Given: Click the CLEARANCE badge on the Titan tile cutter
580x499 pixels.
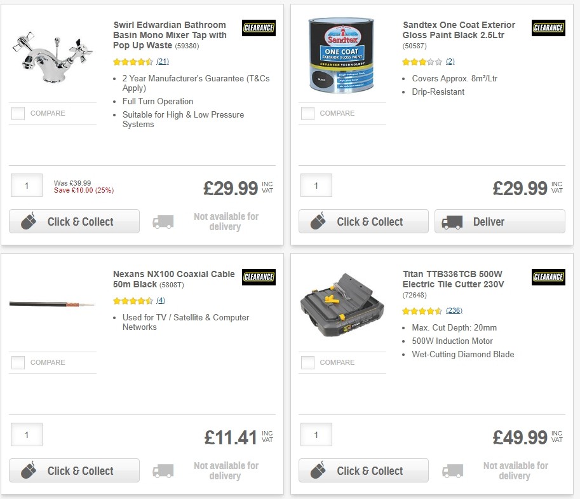Looking at the screenshot, I should click(548, 277).
